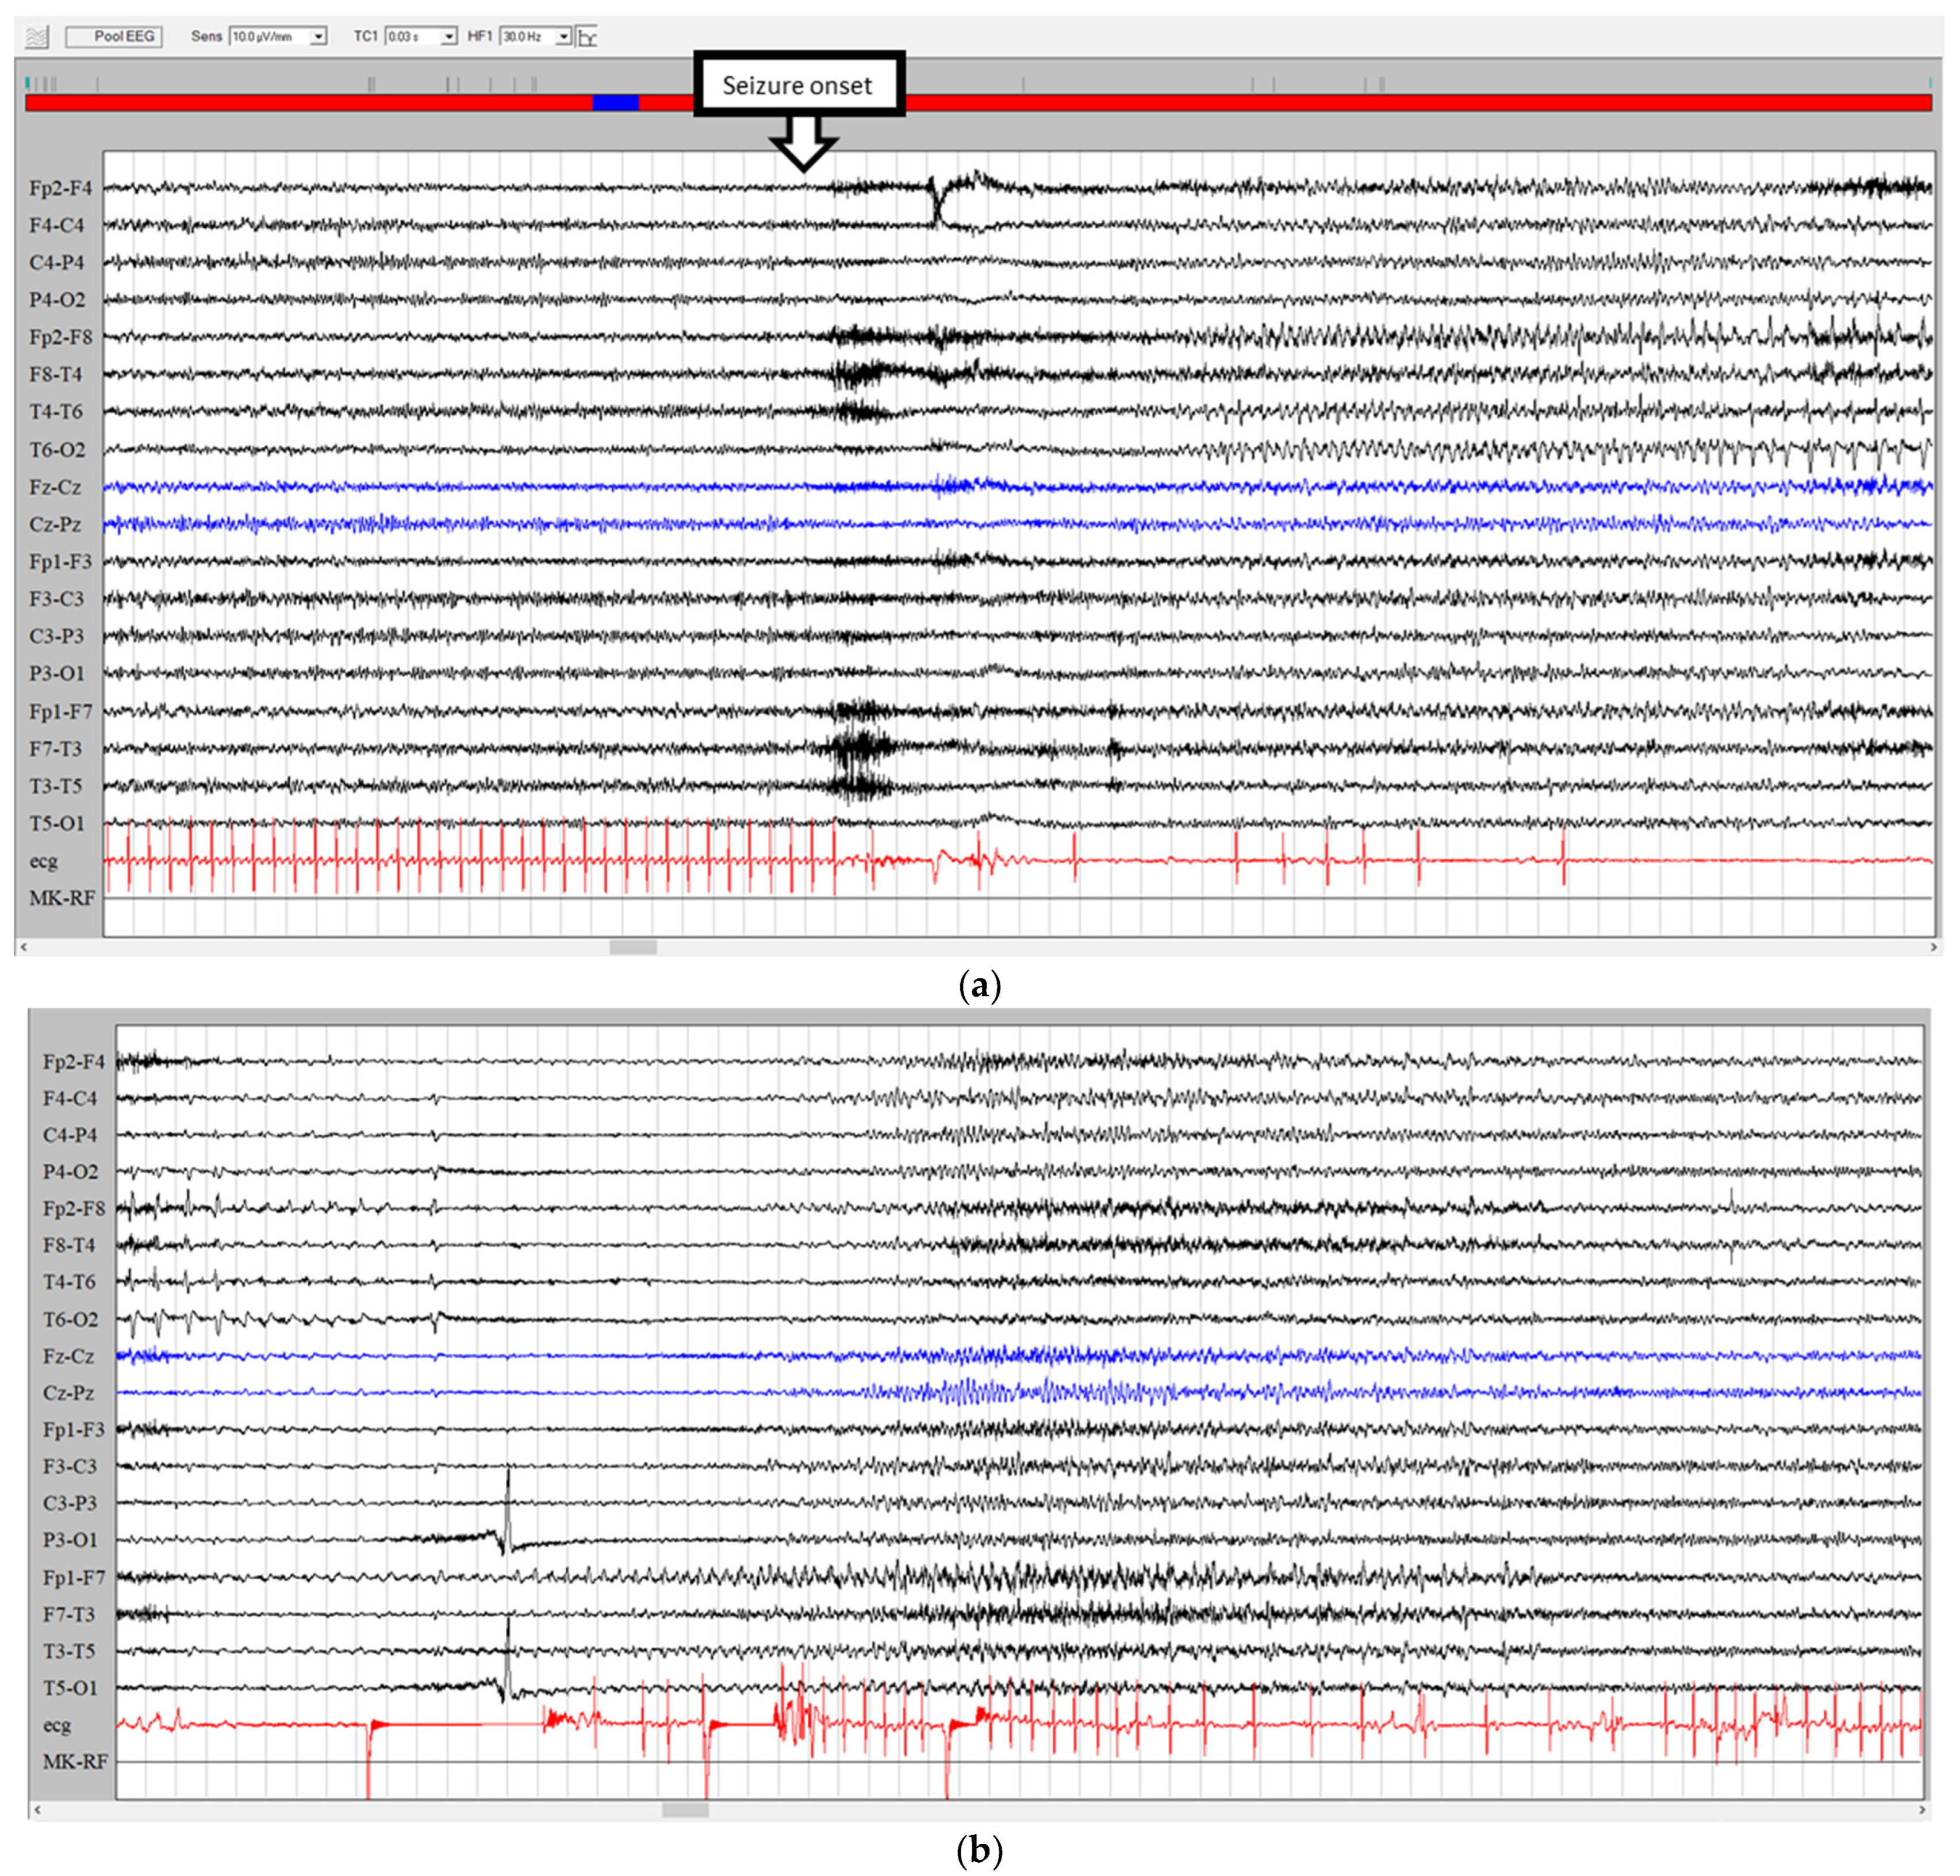
Task: Expand the TC1 time constant dropdown
Action: tap(449, 37)
